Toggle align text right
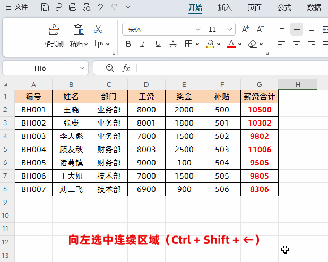Screen dimensions: 328x262 [x=311, y=44]
